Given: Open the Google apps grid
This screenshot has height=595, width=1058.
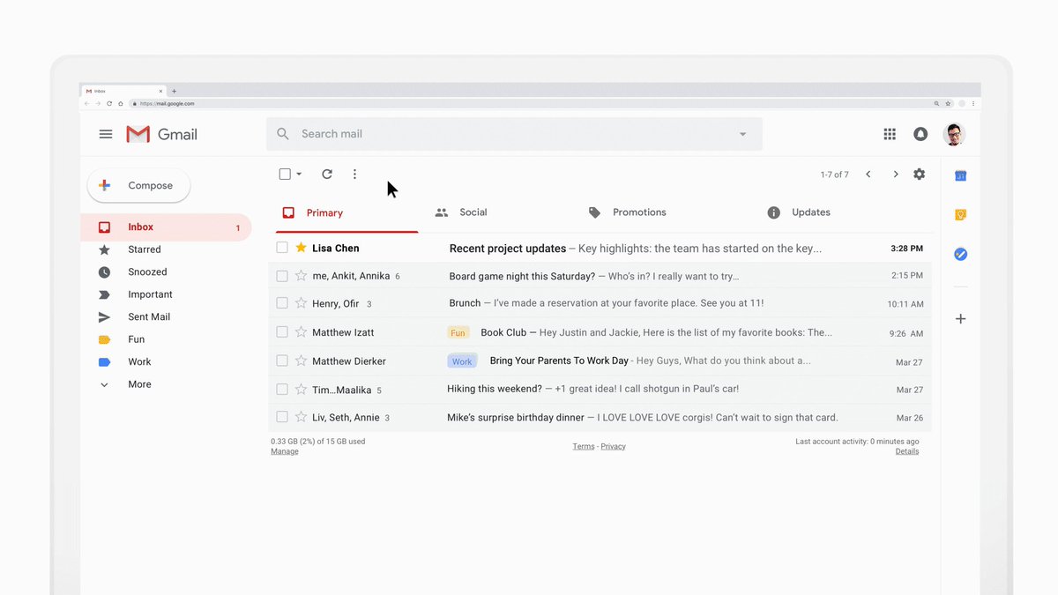Looking at the screenshot, I should [890, 134].
